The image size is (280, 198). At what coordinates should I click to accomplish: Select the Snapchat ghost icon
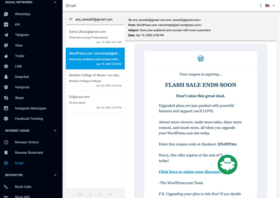point(6,77)
